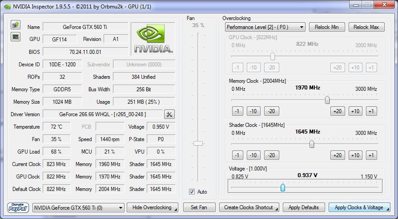Open the Create Clocks Shortcut menu arrow button

(x=277, y=209)
